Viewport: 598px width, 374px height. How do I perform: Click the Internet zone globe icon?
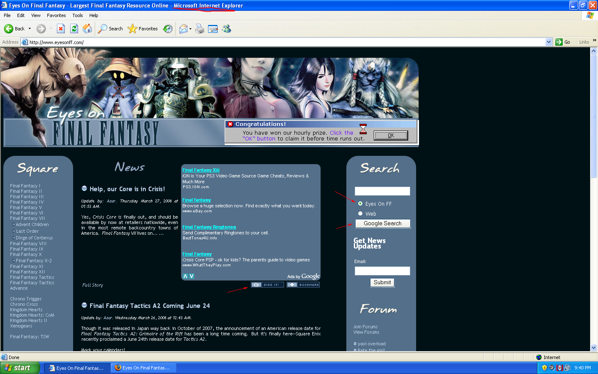coord(539,357)
